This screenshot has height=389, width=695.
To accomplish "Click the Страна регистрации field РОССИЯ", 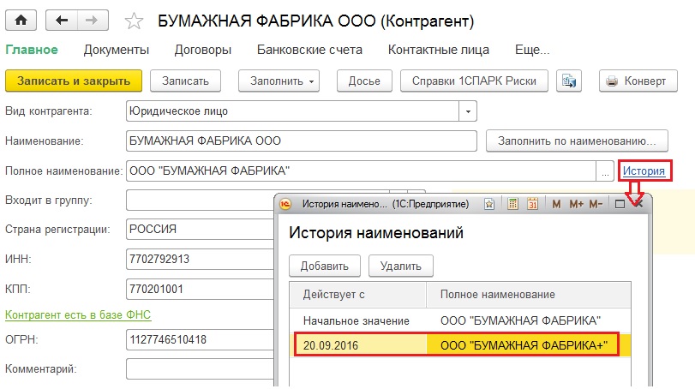I will pos(200,230).
